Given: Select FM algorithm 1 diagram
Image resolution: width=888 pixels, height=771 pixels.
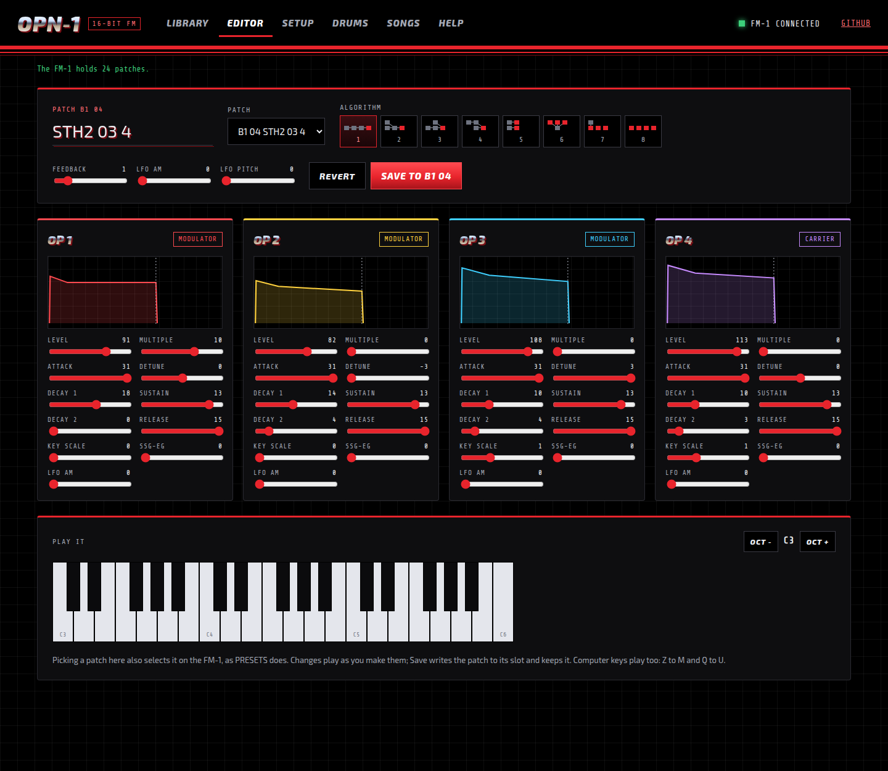Looking at the screenshot, I should point(358,131).
